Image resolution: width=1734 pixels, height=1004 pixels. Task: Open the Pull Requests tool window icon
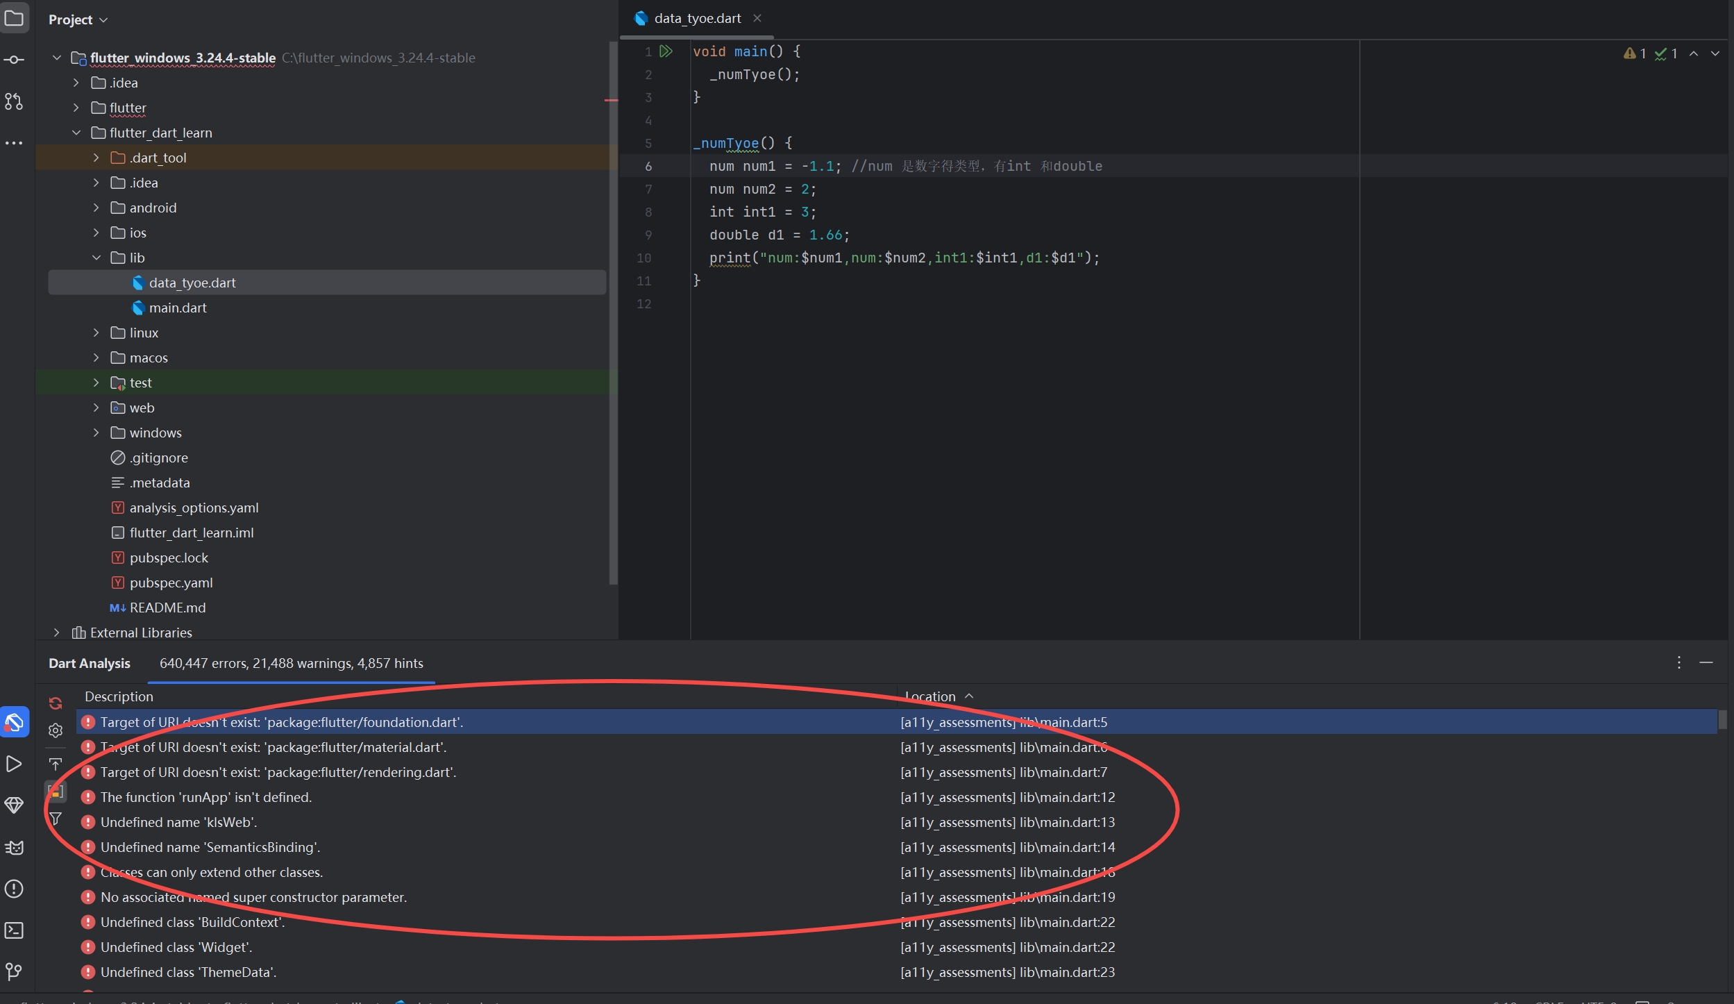(x=14, y=101)
